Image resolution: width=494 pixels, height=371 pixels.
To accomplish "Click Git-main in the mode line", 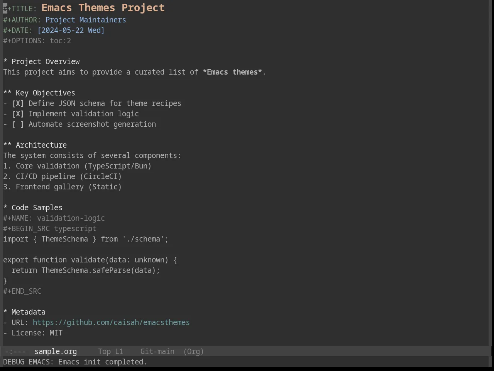I will pos(157,352).
